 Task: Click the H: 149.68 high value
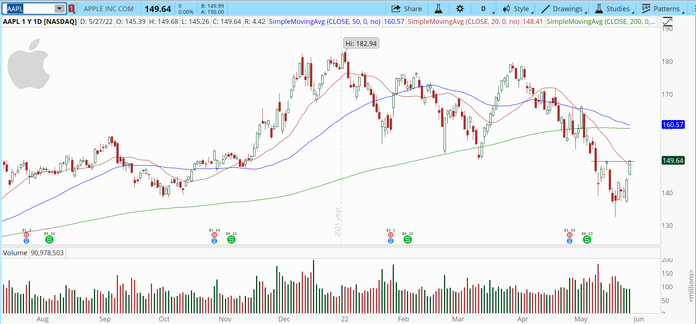[164, 22]
